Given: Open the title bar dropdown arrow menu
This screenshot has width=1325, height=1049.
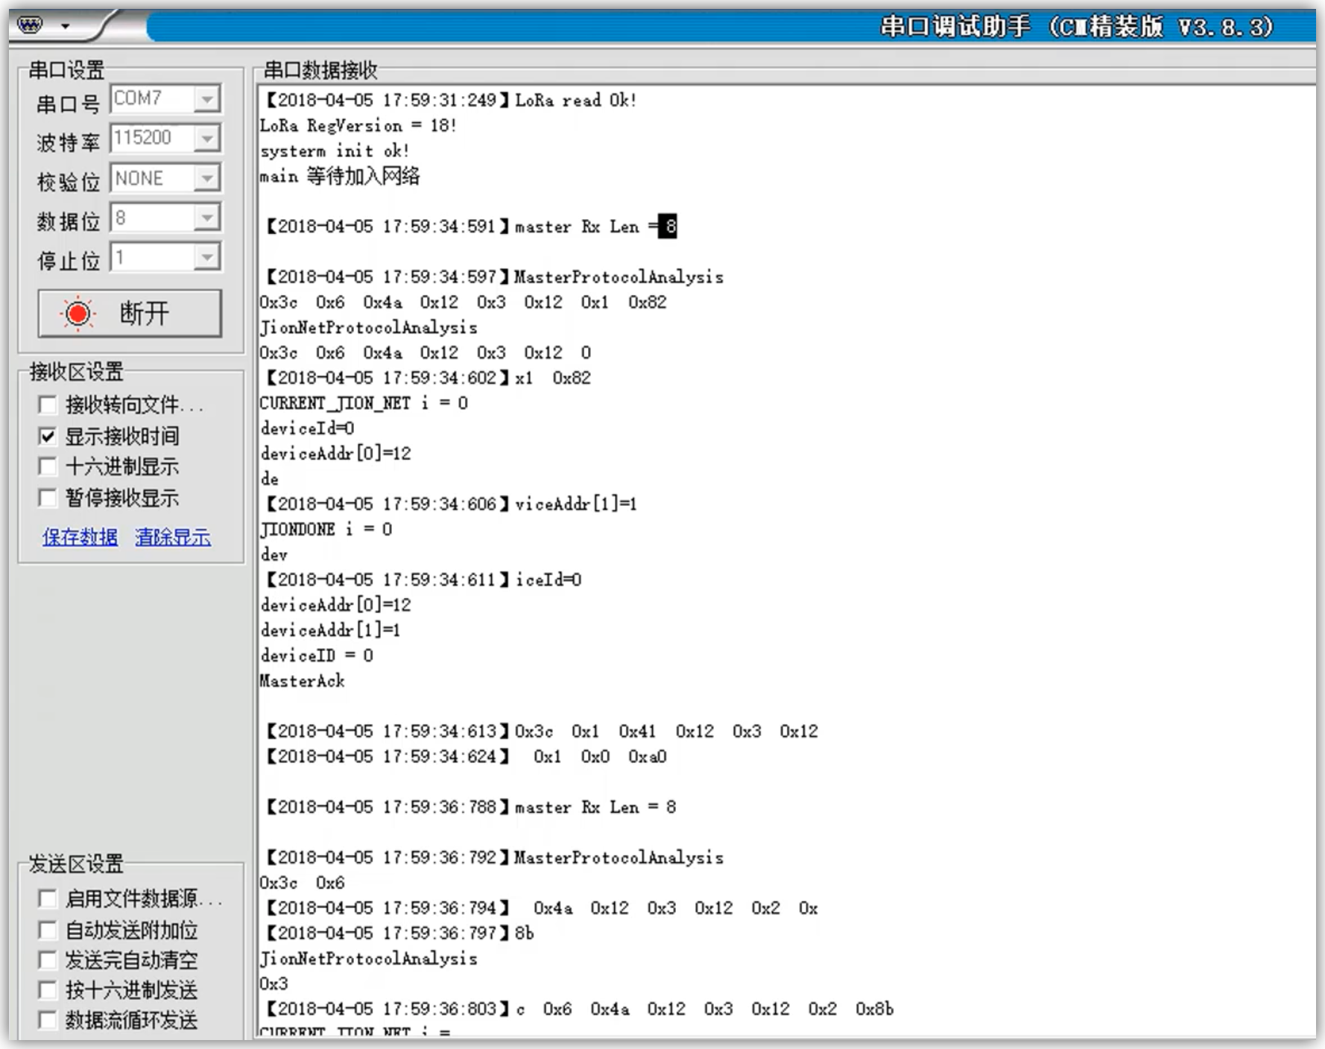Looking at the screenshot, I should pyautogui.click(x=66, y=26).
